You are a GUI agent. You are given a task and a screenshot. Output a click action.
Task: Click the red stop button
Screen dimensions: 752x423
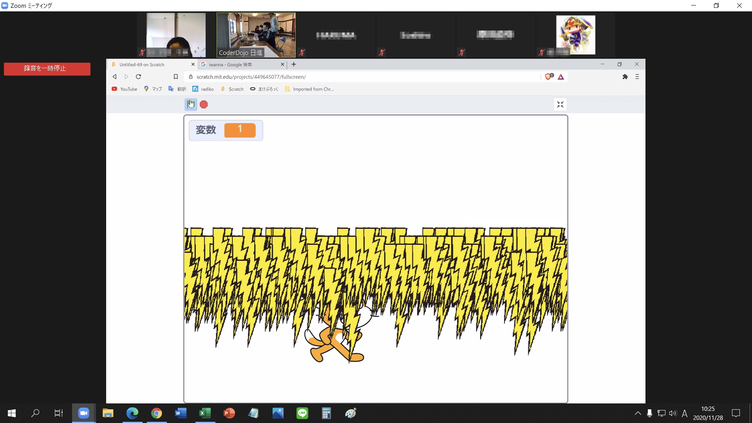[204, 104]
